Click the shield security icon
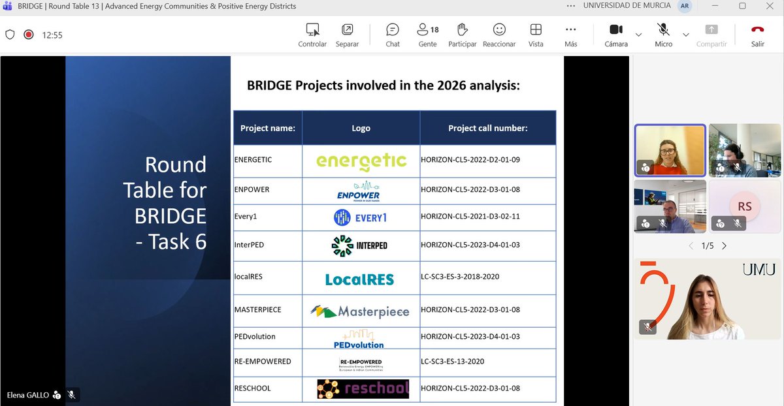784x406 pixels. coord(10,35)
